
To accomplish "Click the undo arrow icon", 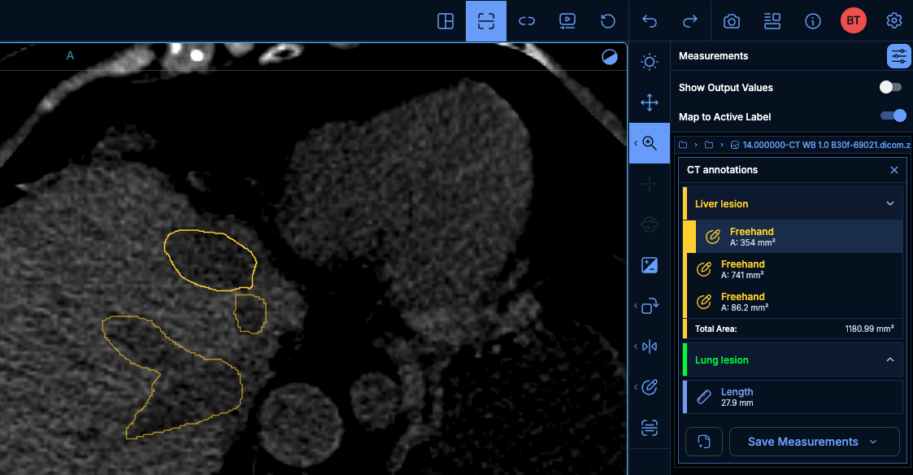I will 650,21.
